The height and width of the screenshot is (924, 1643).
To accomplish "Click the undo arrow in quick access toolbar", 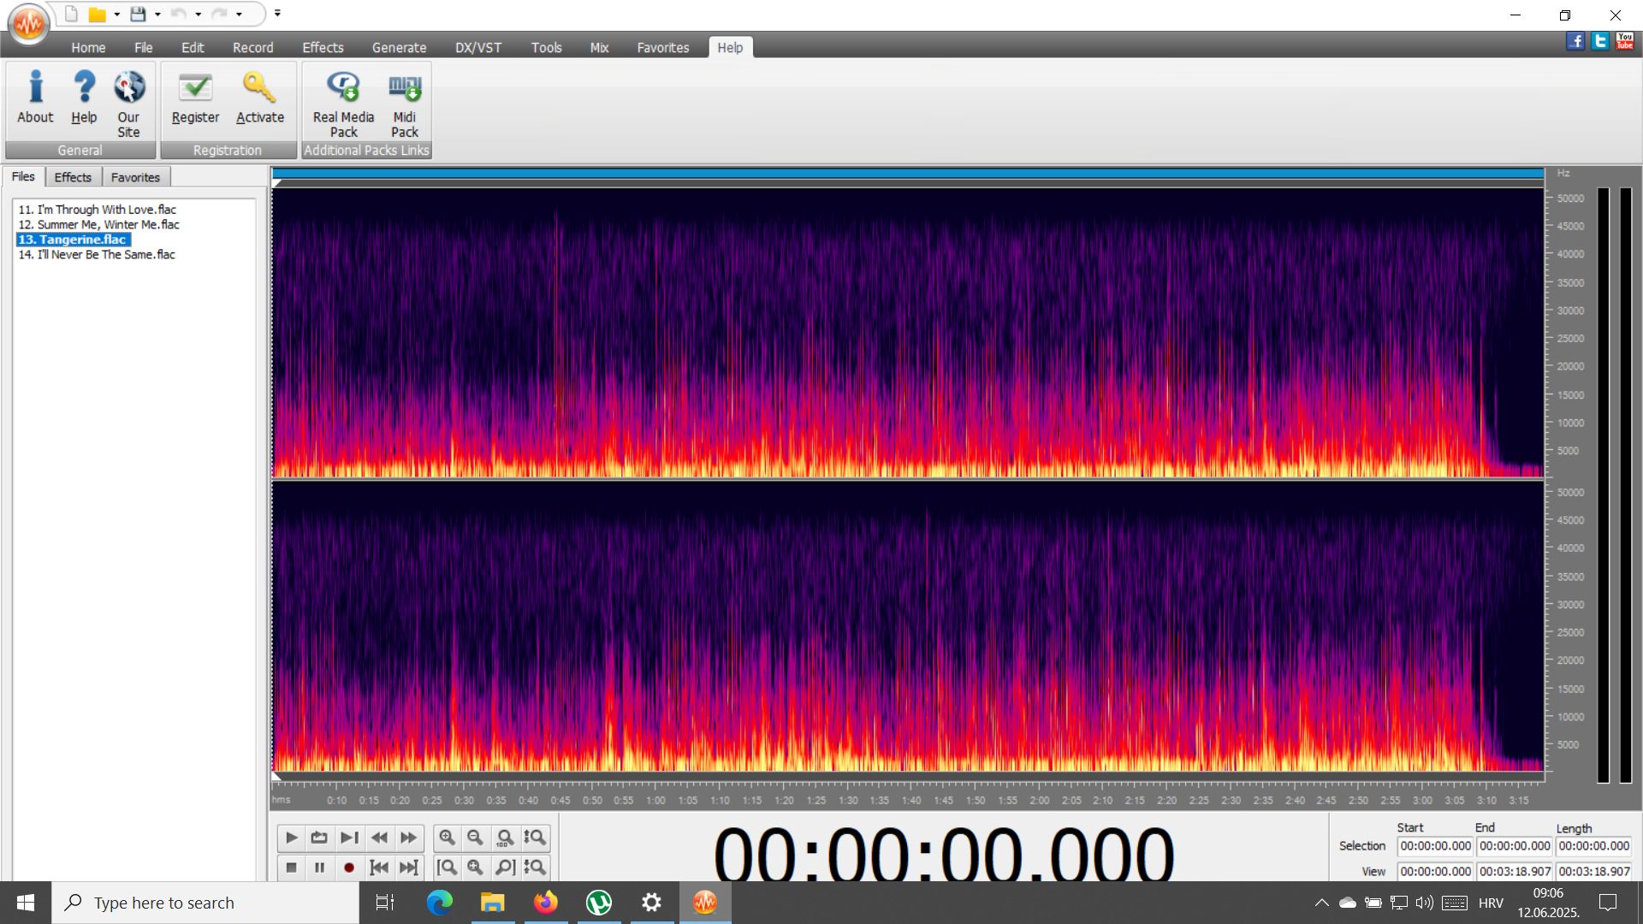I will 178,14.
